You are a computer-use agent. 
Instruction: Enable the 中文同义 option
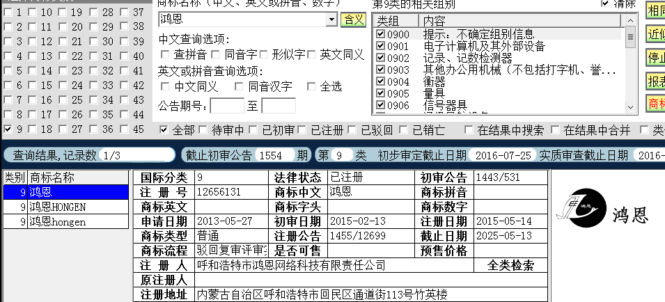click(165, 87)
